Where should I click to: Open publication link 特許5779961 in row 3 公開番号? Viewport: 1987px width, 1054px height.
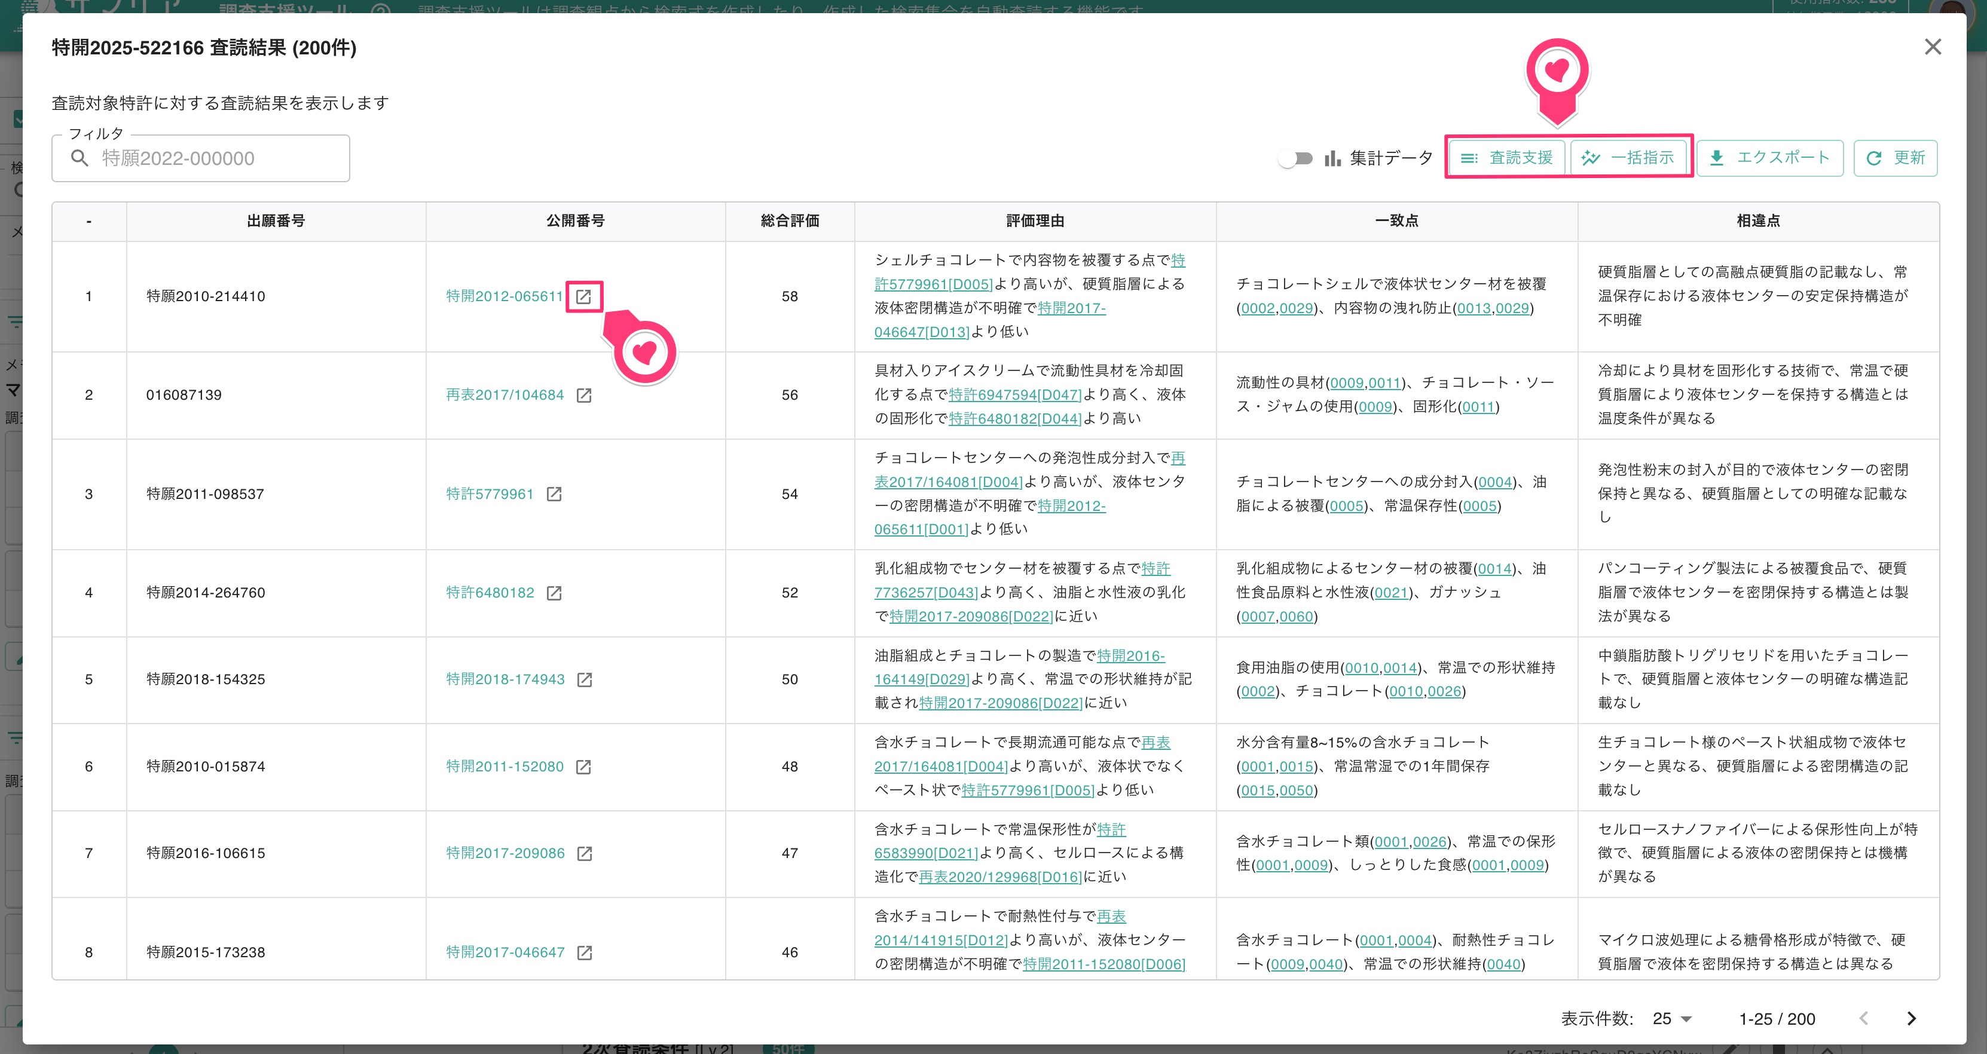(x=490, y=494)
